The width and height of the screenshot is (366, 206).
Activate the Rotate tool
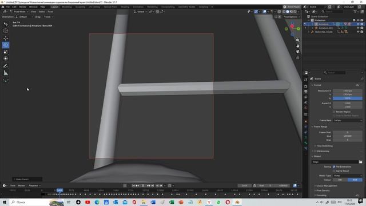pos(6,45)
